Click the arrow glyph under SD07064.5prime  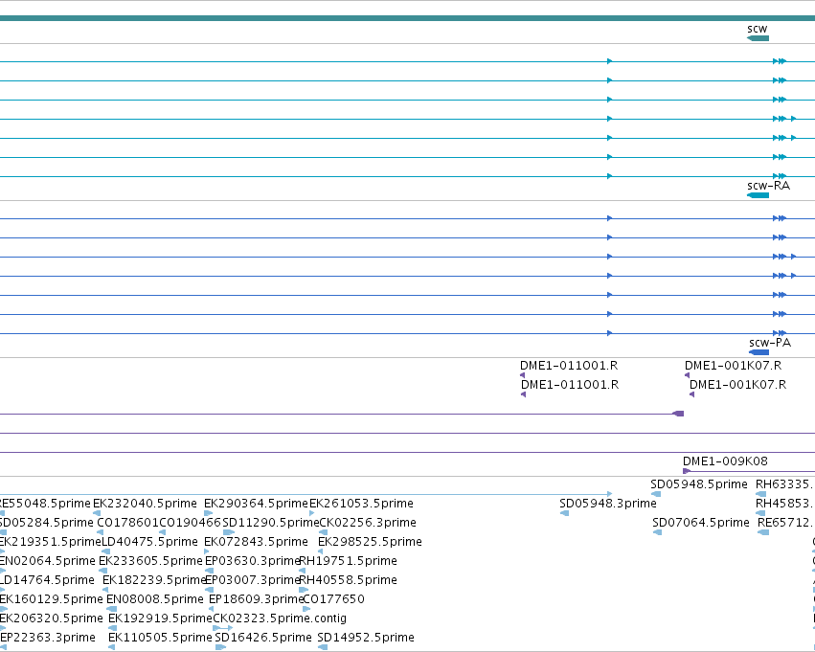click(658, 532)
